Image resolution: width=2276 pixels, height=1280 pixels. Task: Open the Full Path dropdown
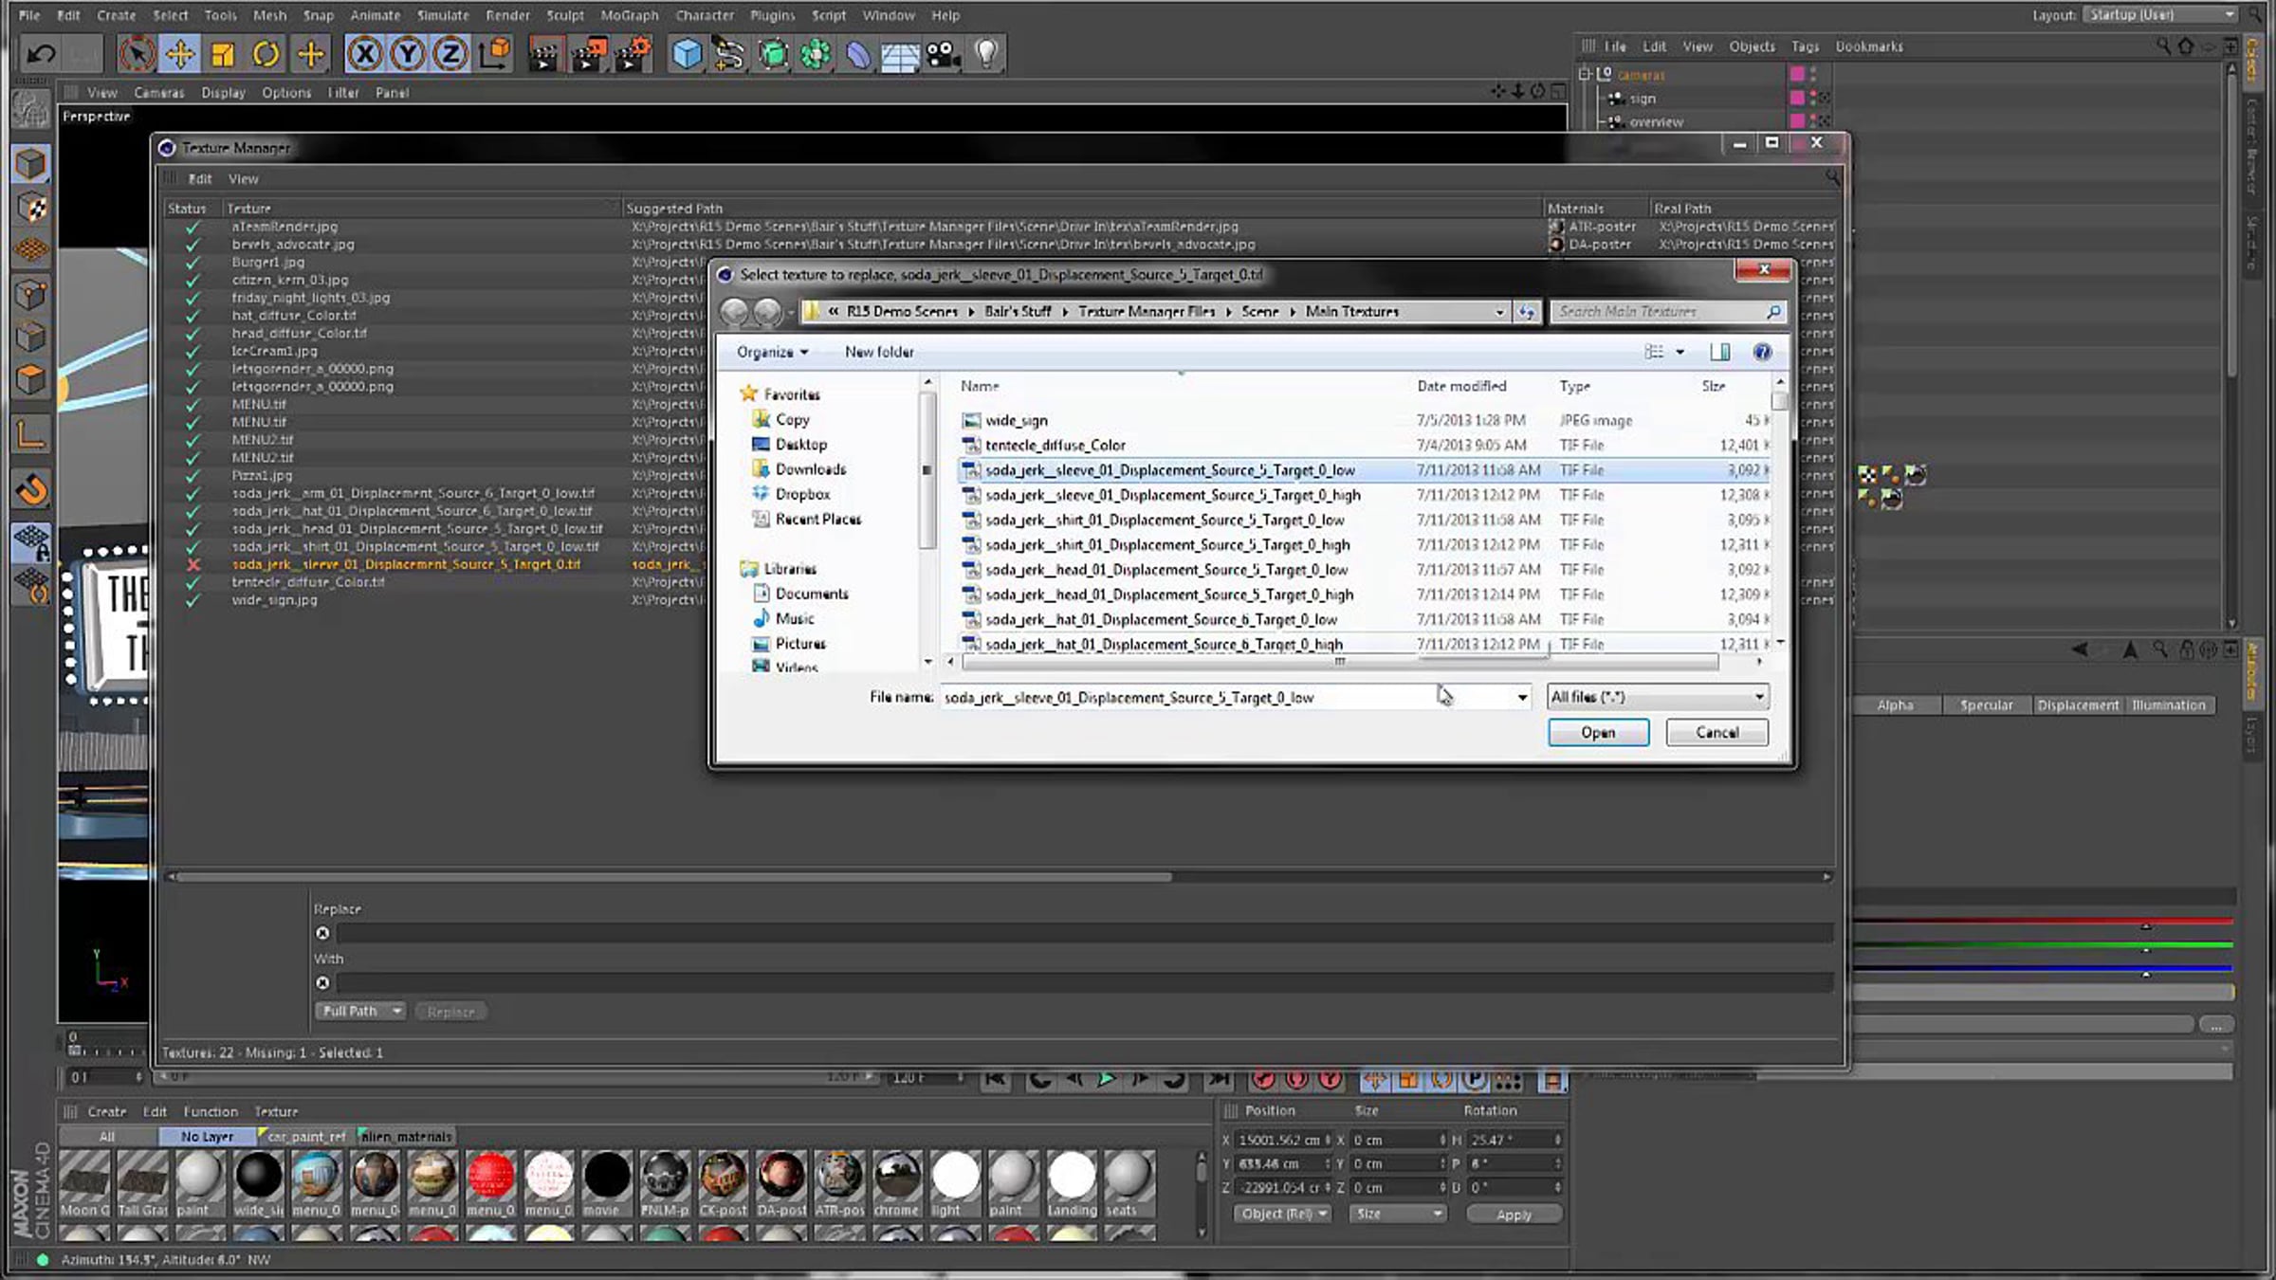(360, 1012)
